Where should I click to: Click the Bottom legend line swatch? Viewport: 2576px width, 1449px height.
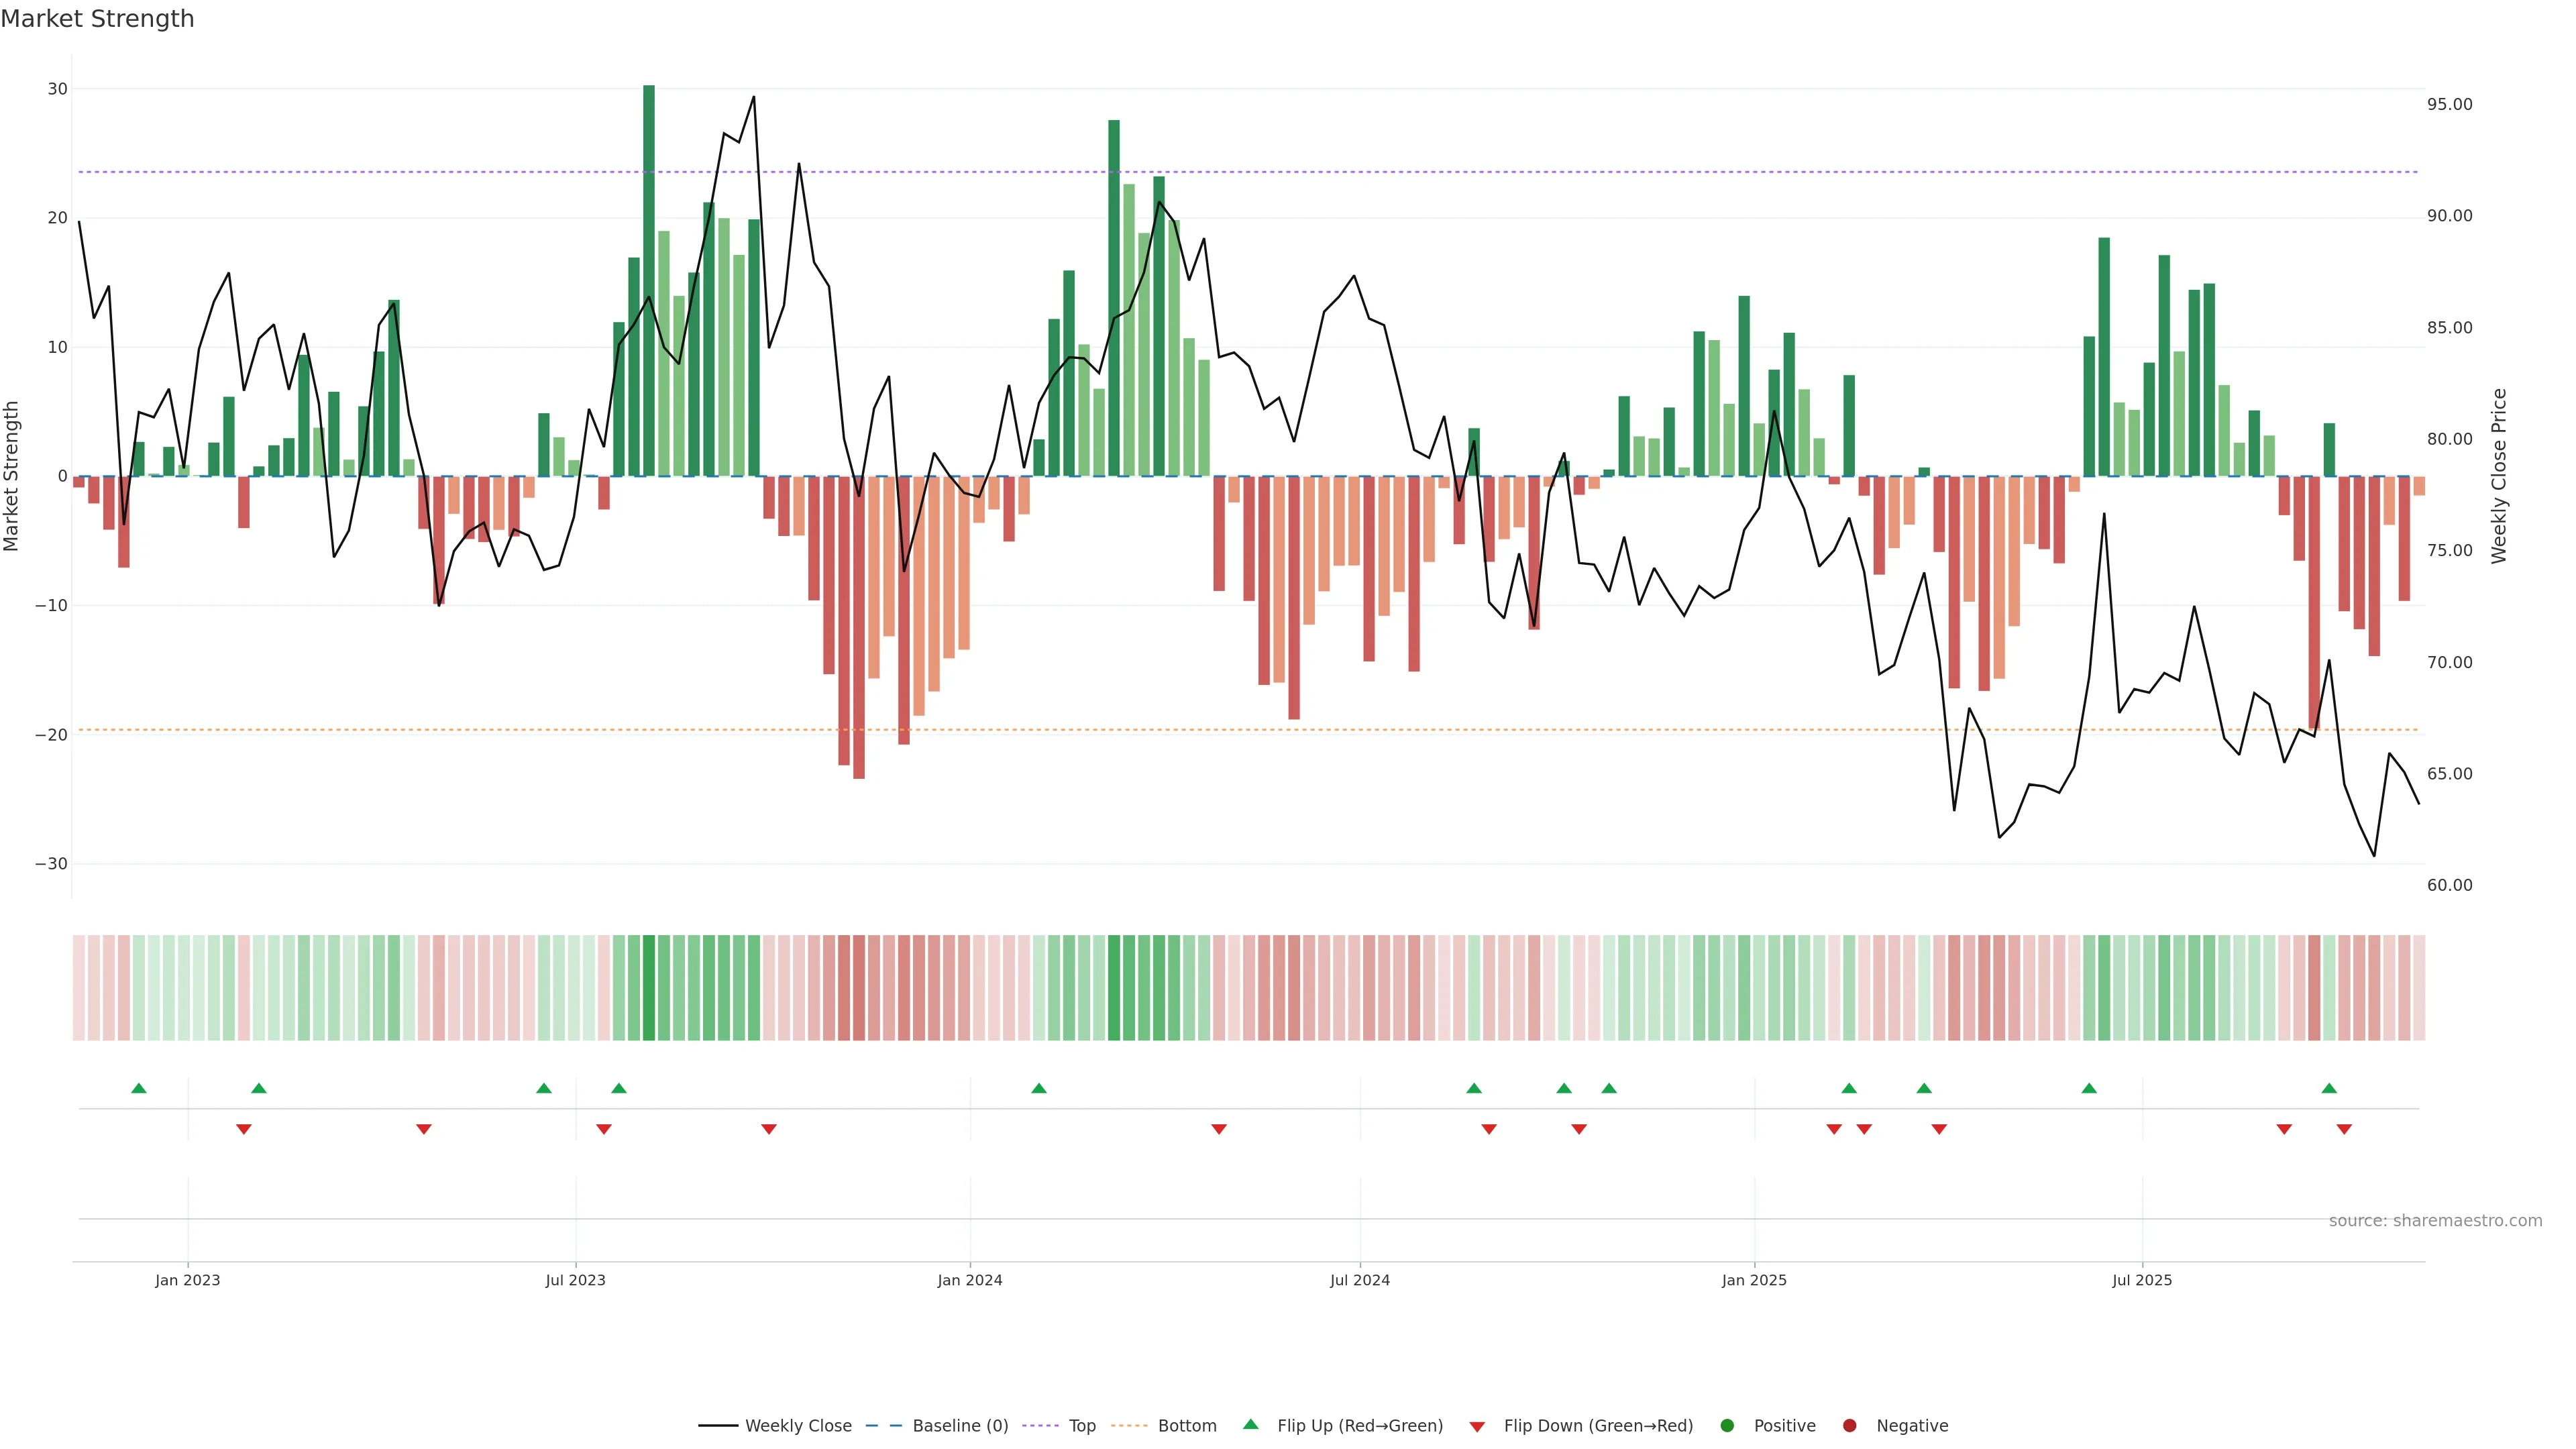click(1129, 1426)
